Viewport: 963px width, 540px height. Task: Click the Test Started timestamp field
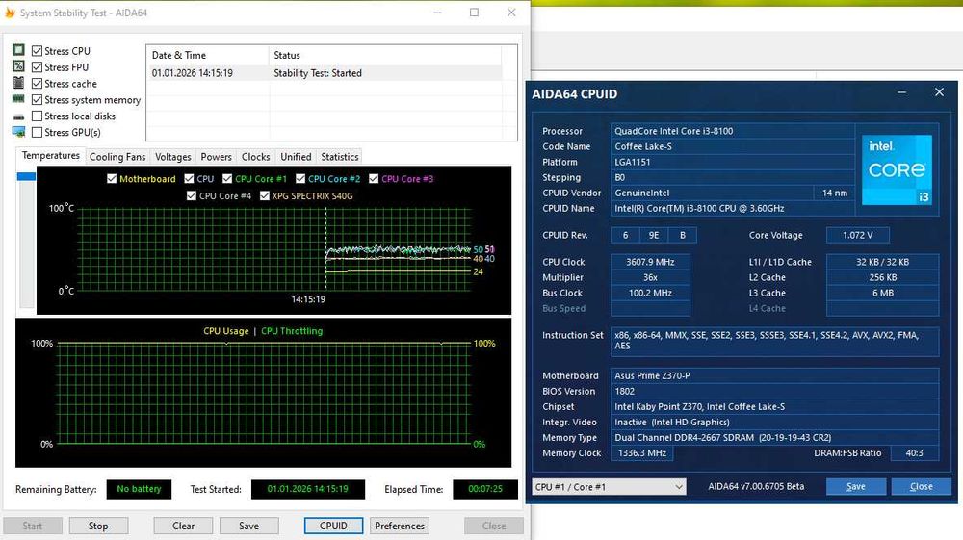[308, 489]
